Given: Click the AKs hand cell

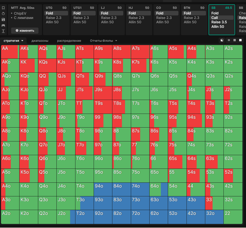Looking at the screenshot, I should [29, 52].
